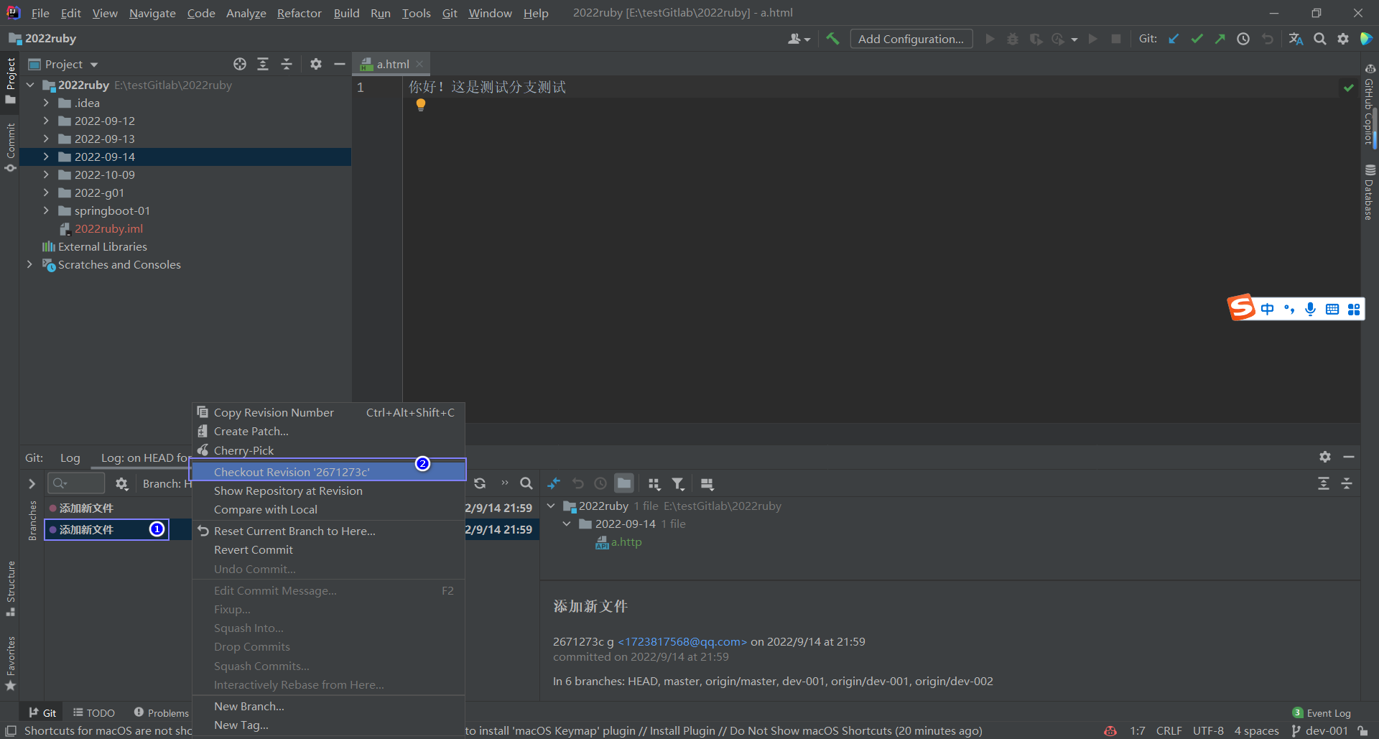The image size is (1379, 739).
Task: Toggle Sogou Chinese/English mode 中
Action: click(1268, 309)
